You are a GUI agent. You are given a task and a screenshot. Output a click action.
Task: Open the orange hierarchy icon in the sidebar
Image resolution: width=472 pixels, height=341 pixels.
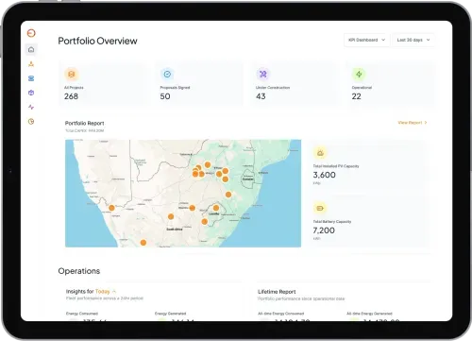[x=31, y=64]
